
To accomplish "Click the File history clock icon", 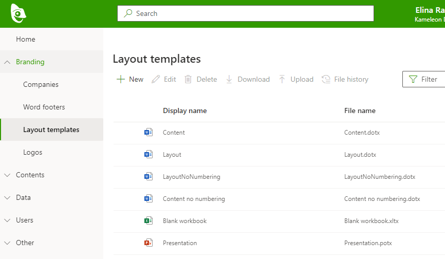I will (326, 79).
